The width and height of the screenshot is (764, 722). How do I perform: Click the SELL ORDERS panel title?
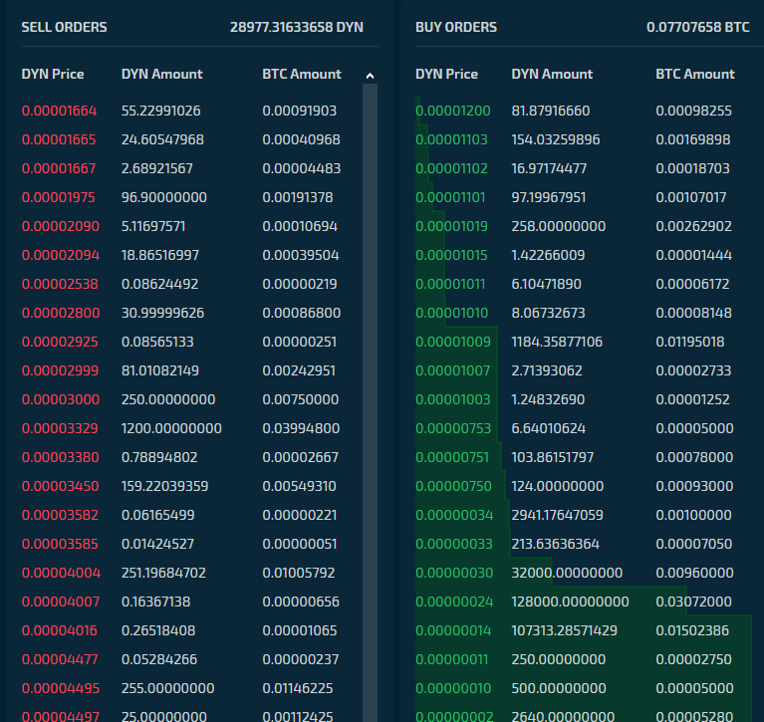point(65,27)
